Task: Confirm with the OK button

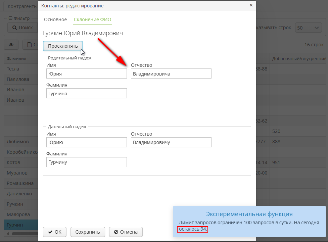Action: coord(55,232)
